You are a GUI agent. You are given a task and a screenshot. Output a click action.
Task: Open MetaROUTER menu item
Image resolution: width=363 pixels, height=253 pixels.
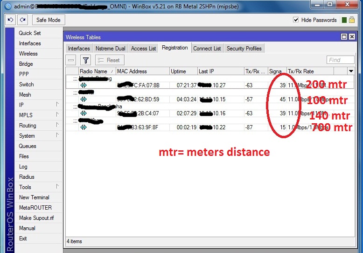coord(35,208)
